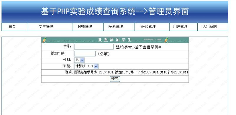The height and width of the screenshot is (115, 236).
Task: Click the 提交 submit button
Action: 115,79
